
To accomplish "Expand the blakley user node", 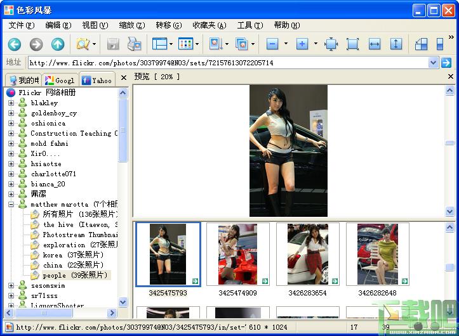I will click(11, 103).
